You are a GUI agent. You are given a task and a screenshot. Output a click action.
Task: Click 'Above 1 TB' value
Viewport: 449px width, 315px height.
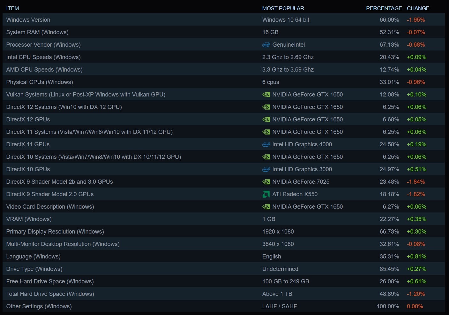277,294
